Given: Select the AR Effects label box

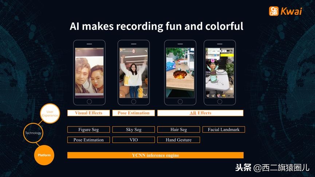Looking at the screenshot, I should 200,113.
